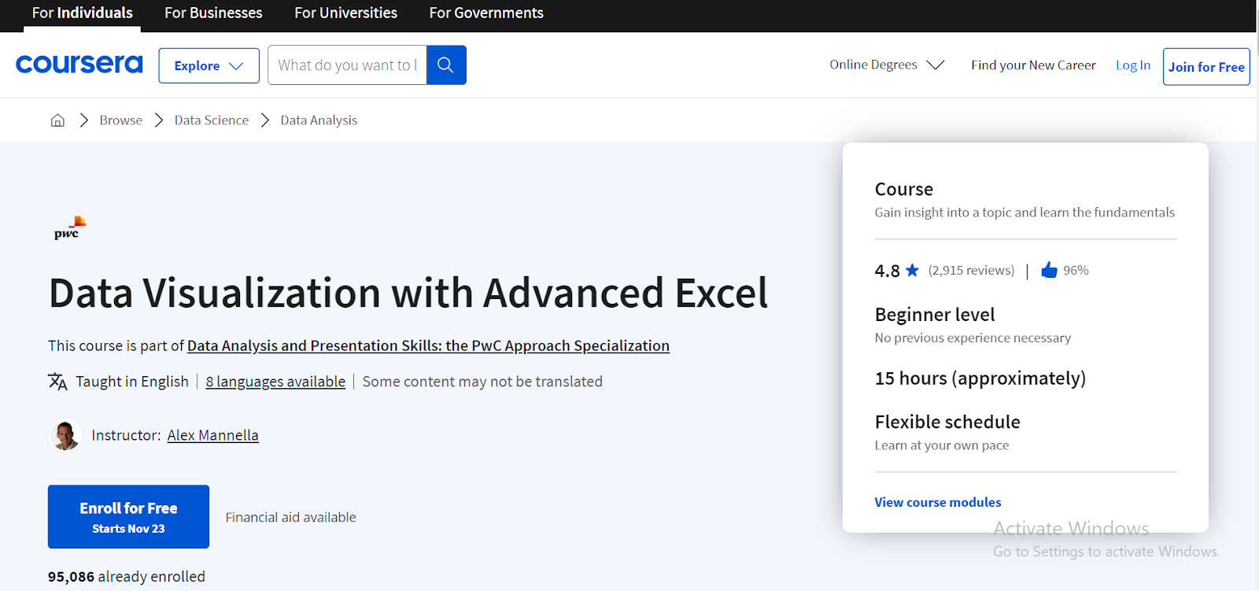
Task: Click the 95,086 already enrolled text
Action: (126, 577)
